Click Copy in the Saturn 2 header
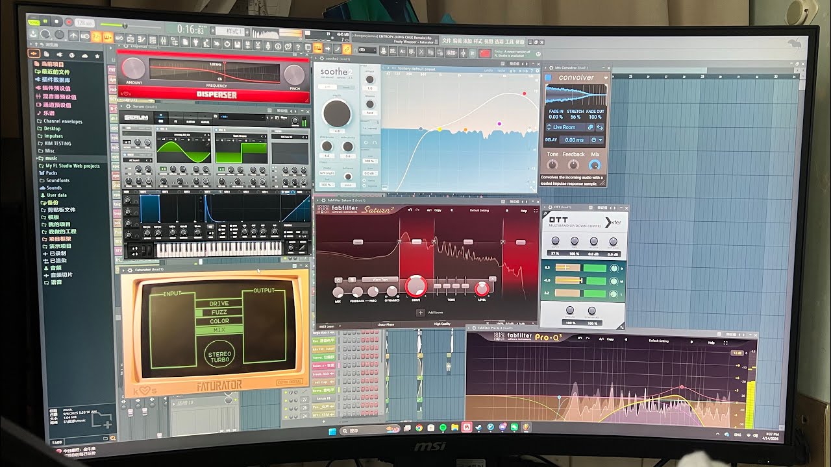Viewport: 831px width, 467px height. point(438,210)
